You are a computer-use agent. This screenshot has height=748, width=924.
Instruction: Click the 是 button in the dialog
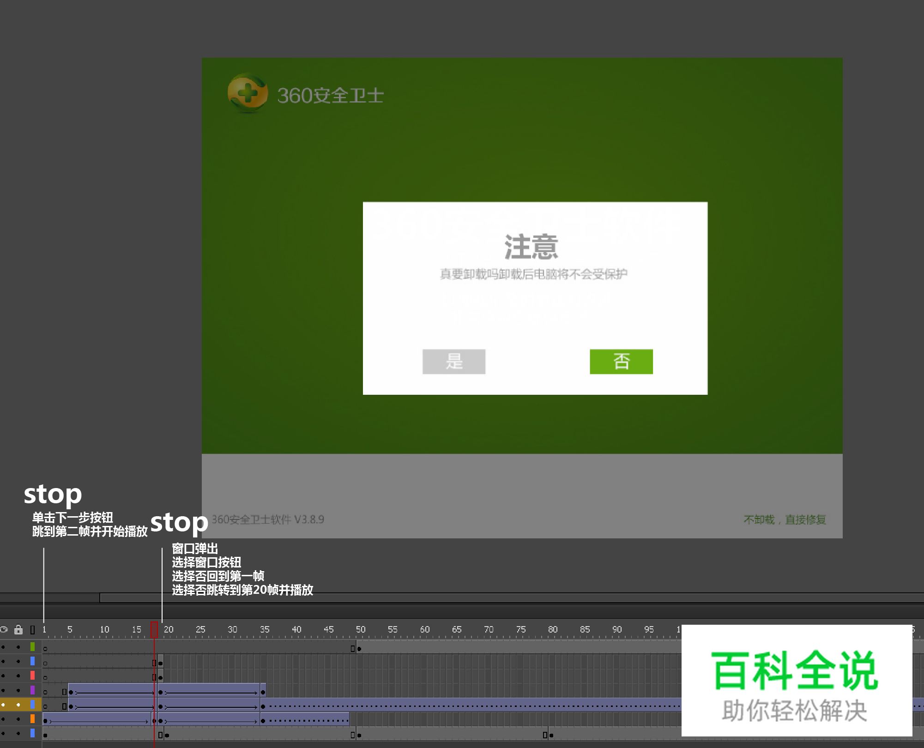454,362
